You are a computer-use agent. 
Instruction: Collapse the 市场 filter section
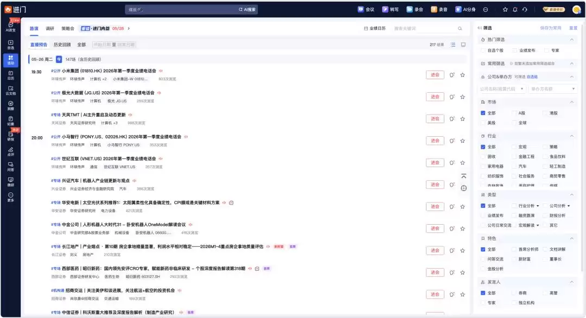tap(571, 102)
